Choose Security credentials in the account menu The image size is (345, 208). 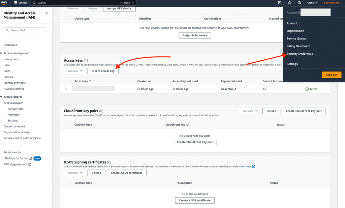(x=300, y=54)
